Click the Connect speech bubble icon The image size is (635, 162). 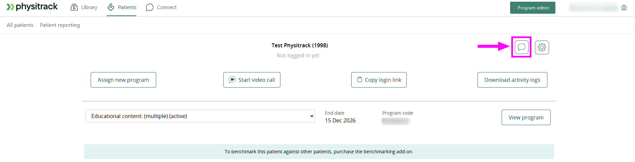tap(150, 7)
